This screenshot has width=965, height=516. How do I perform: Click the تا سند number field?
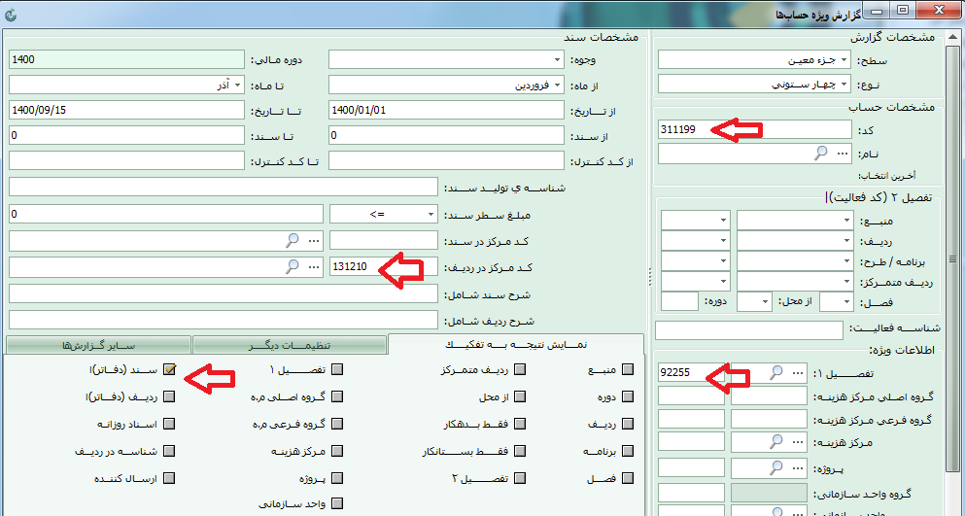pyautogui.click(x=127, y=135)
